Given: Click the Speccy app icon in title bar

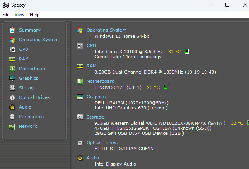Looking at the screenshot, I should coord(6,5).
